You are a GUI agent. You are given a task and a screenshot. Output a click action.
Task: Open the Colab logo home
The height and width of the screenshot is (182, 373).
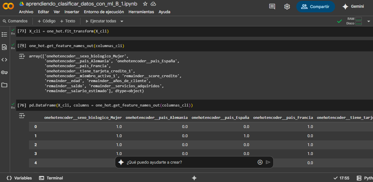click(8, 6)
